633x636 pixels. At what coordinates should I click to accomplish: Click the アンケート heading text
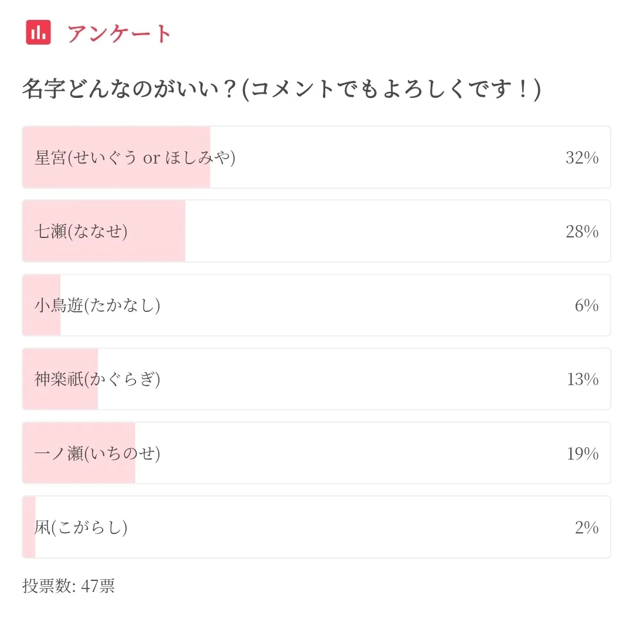119,33
